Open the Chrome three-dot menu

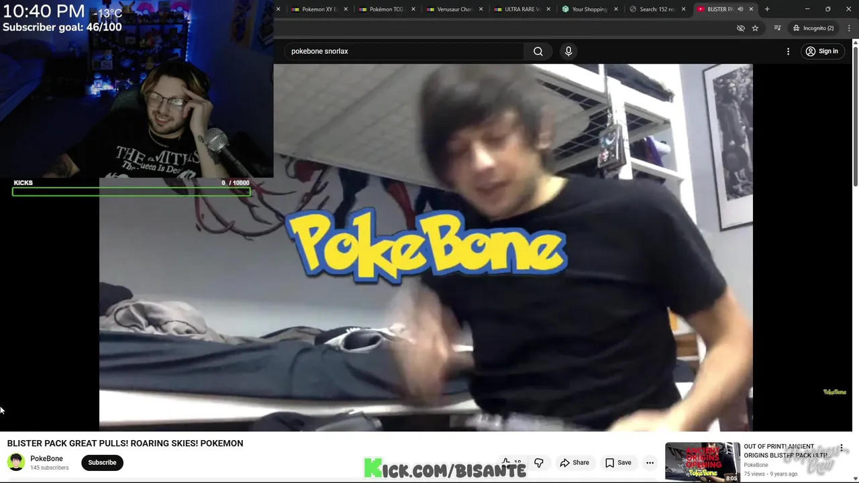pyautogui.click(x=849, y=28)
